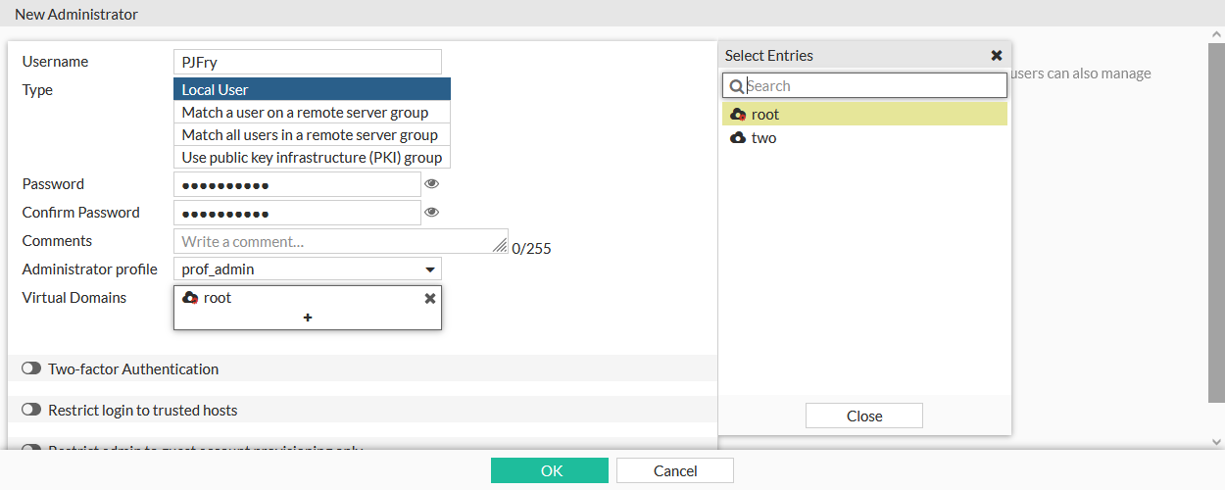Click the root cloud icon in Virtual Domains

[190, 298]
